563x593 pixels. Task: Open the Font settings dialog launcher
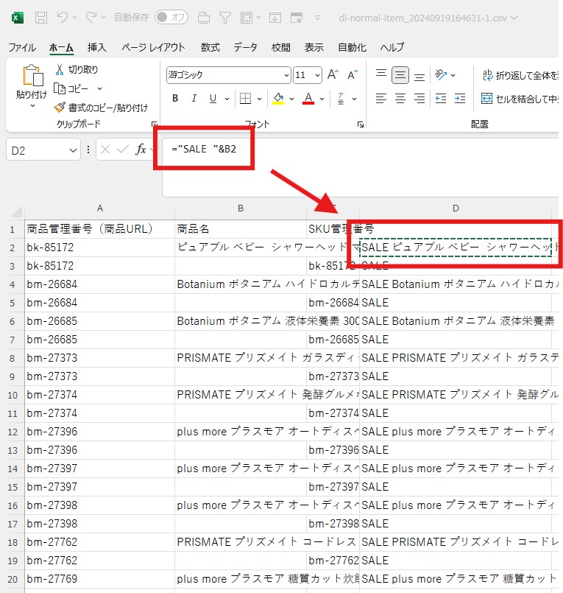point(361,124)
